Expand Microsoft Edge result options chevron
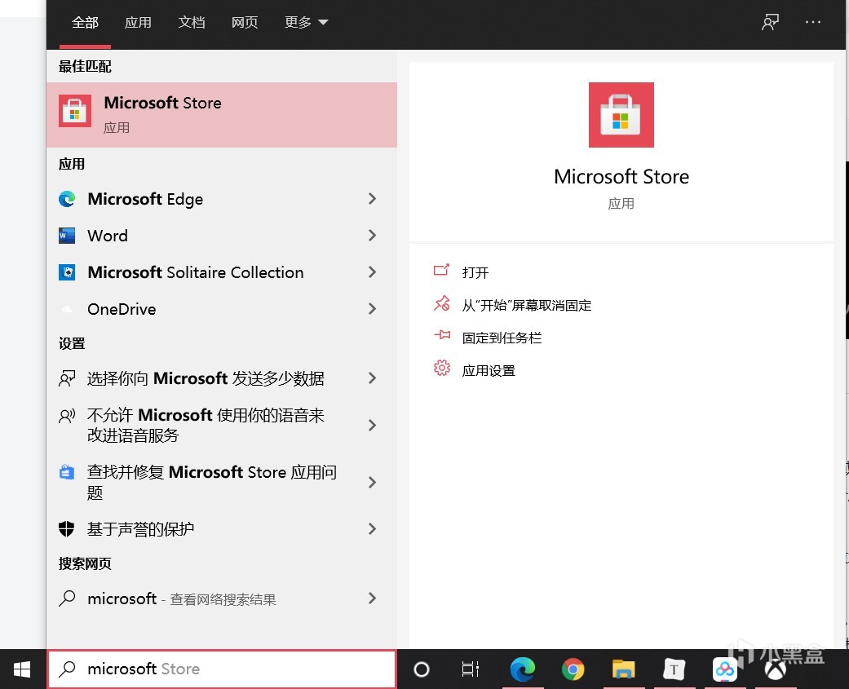Viewport: 849px width, 689px height. tap(372, 199)
